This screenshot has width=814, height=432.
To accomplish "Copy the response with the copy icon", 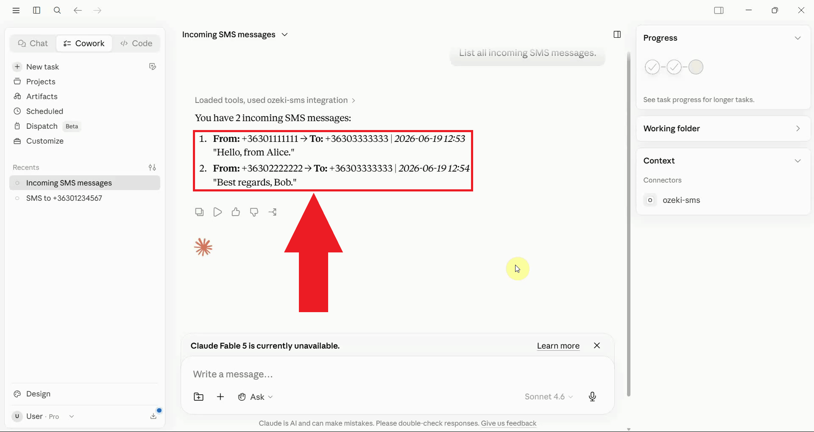I will (199, 212).
